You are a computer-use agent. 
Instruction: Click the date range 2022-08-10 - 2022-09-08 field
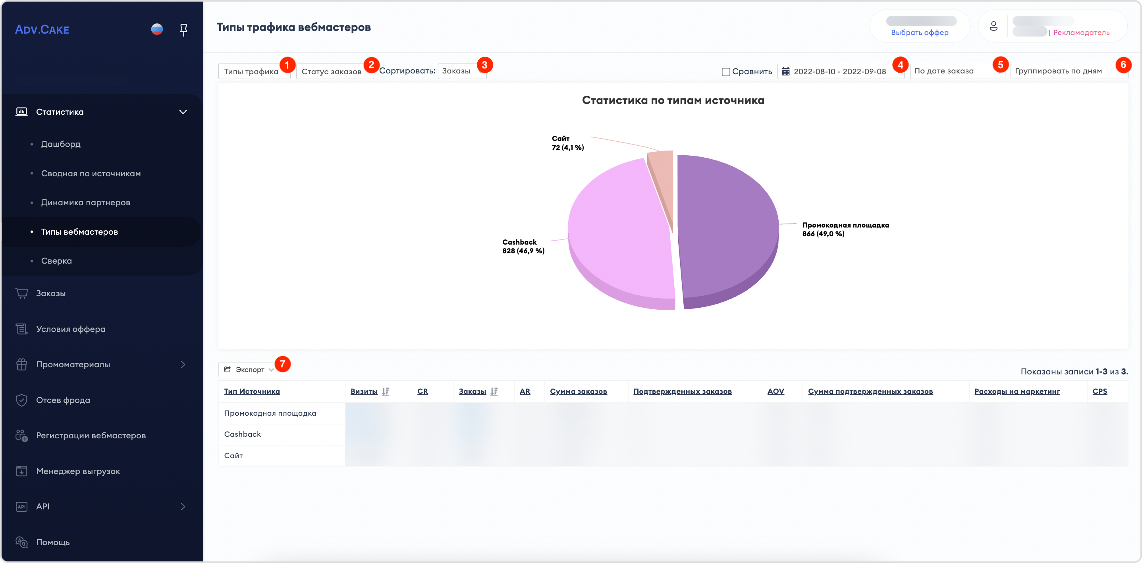point(841,71)
